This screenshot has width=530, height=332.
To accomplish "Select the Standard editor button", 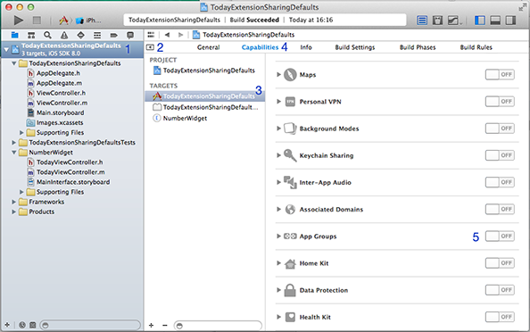I will (x=422, y=21).
